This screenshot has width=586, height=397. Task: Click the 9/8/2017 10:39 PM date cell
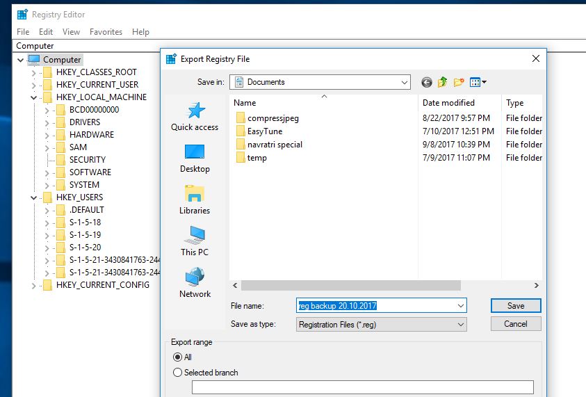click(456, 145)
